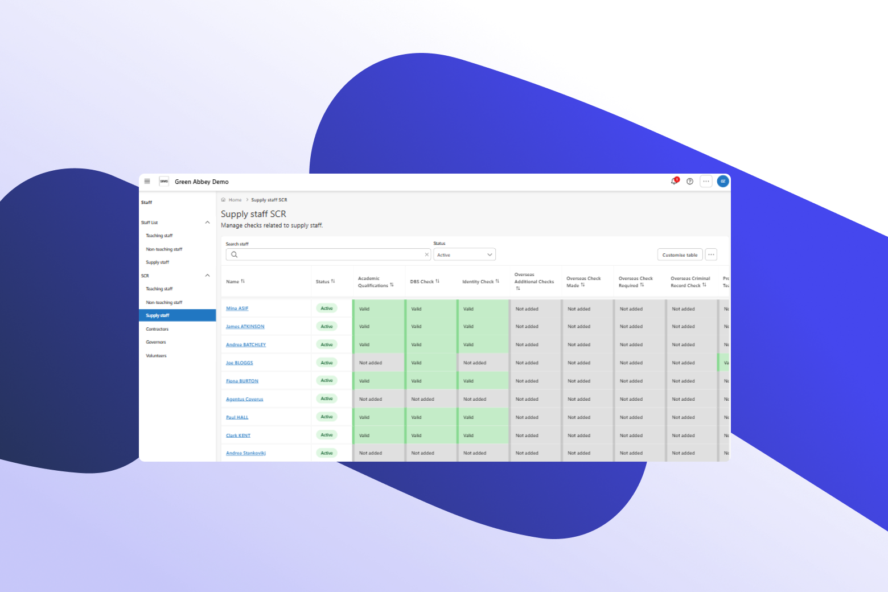Sort table by Name column arrows

tap(243, 281)
